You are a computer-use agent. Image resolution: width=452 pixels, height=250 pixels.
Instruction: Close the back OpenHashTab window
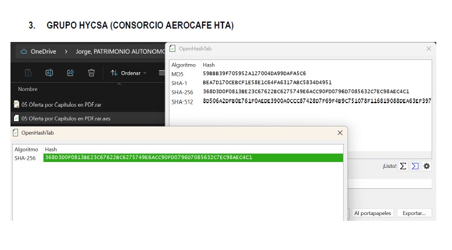tap(429, 48)
